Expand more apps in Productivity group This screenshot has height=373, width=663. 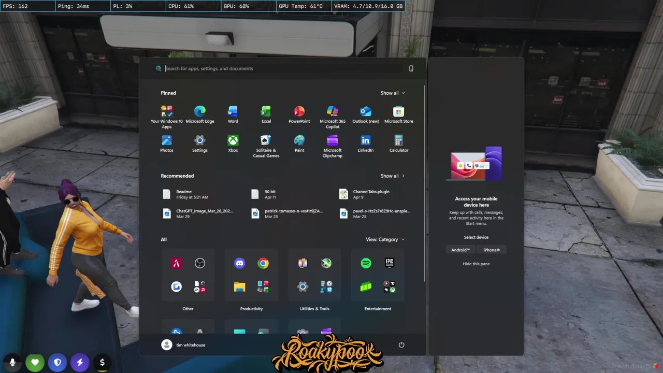263,286
